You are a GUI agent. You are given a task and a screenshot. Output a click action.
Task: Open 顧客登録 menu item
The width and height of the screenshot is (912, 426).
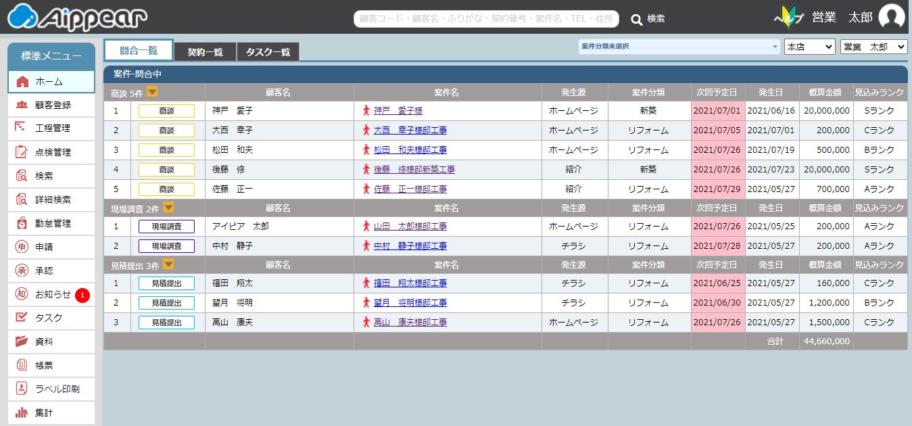51,105
